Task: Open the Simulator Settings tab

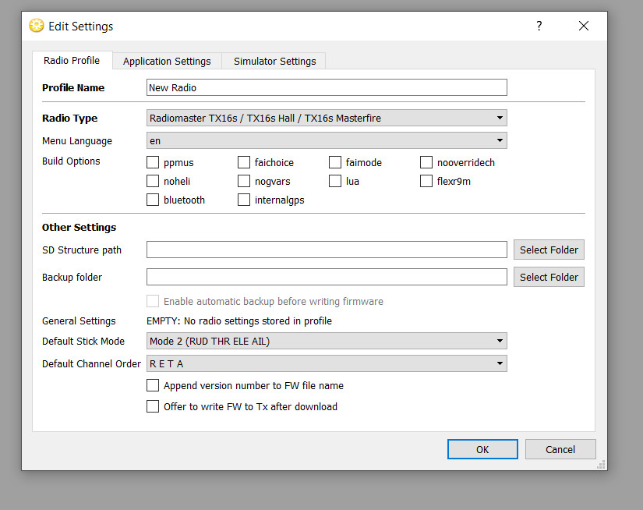Action: [x=274, y=61]
